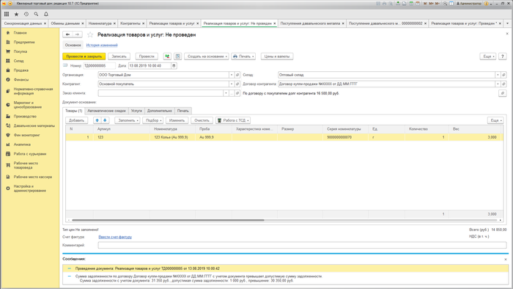Click Цены и валюты button
The image size is (513, 289).
pyautogui.click(x=277, y=56)
